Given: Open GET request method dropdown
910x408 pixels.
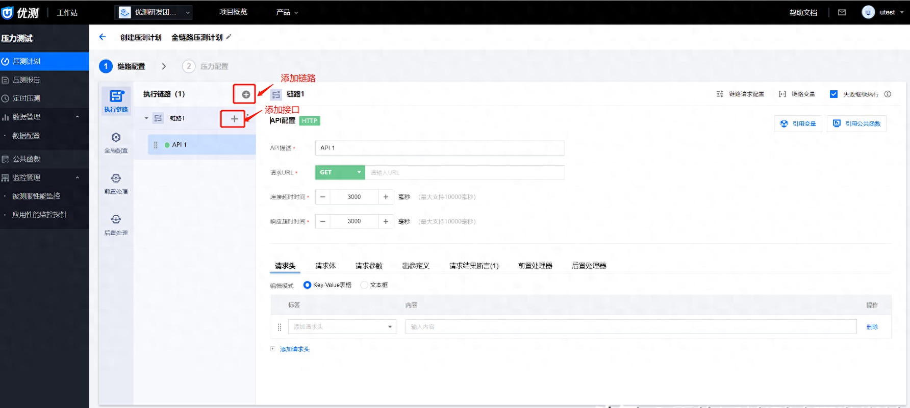Looking at the screenshot, I should click(x=340, y=172).
